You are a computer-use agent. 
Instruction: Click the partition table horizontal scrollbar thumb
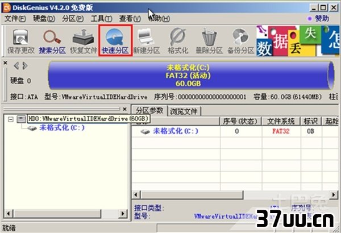tap(192, 195)
